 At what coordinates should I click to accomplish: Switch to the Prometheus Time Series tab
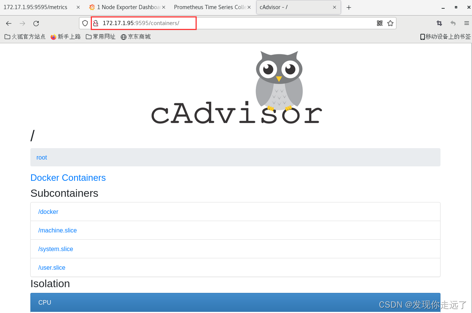pyautogui.click(x=210, y=7)
